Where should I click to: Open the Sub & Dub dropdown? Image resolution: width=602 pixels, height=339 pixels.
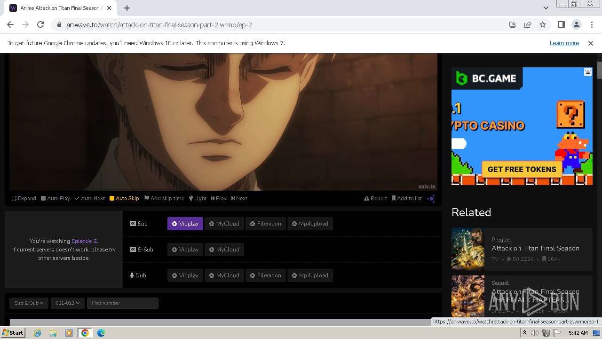click(x=29, y=303)
